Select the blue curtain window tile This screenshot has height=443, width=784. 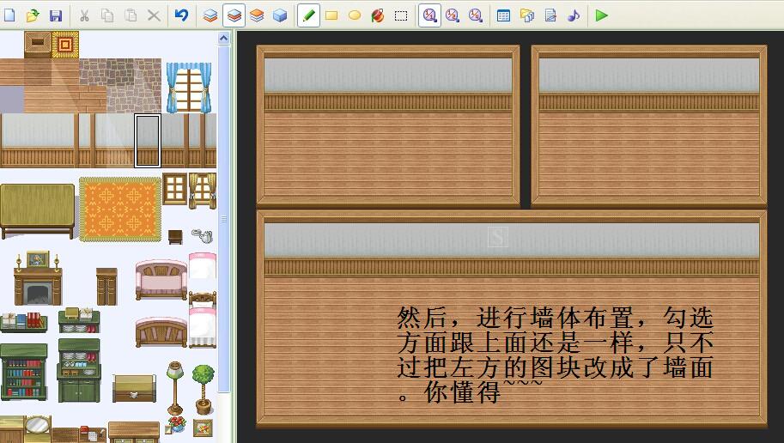[x=189, y=88]
